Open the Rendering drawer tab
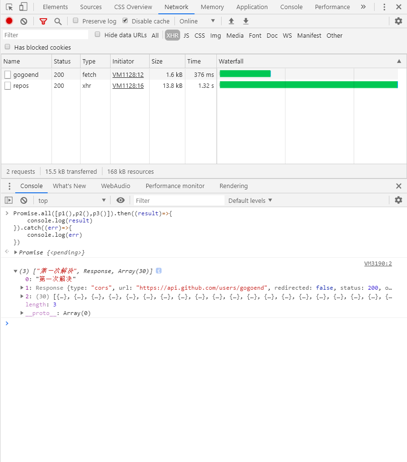Image resolution: width=407 pixels, height=462 pixels. [x=233, y=186]
